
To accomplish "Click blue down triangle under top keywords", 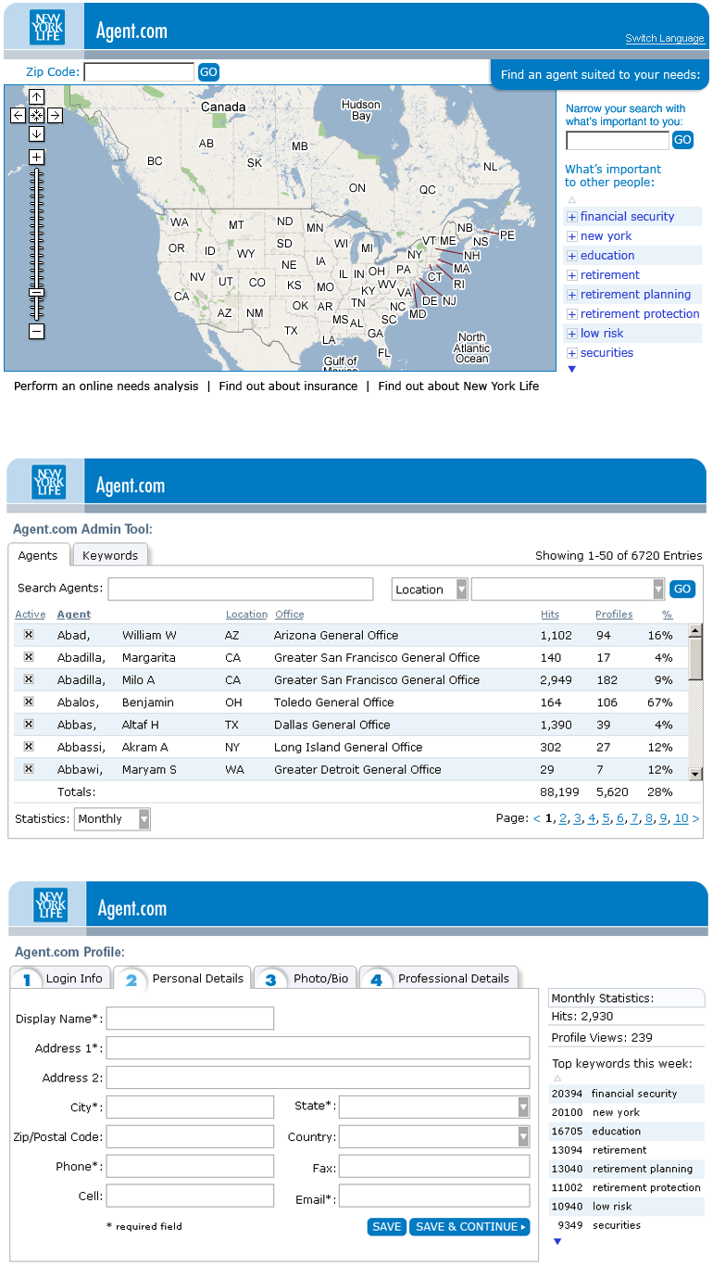I will coord(557,1242).
